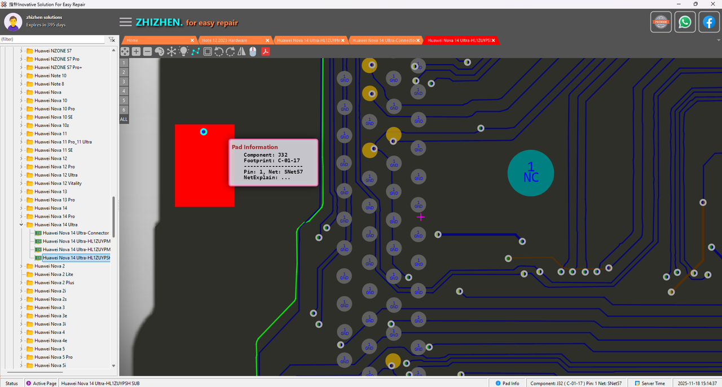This screenshot has height=387, width=722.
Task: Select layer 3 button
Action: pos(124,82)
